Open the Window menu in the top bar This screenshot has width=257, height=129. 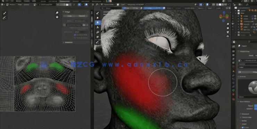pyautogui.click(x=27, y=1)
